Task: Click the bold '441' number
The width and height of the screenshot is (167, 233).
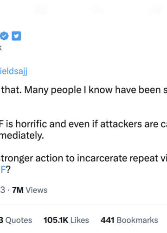Action: 108,220
